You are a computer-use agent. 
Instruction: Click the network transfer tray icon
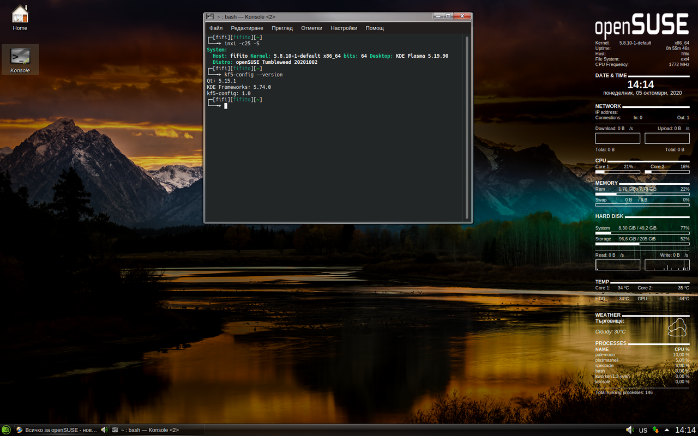(x=655, y=430)
